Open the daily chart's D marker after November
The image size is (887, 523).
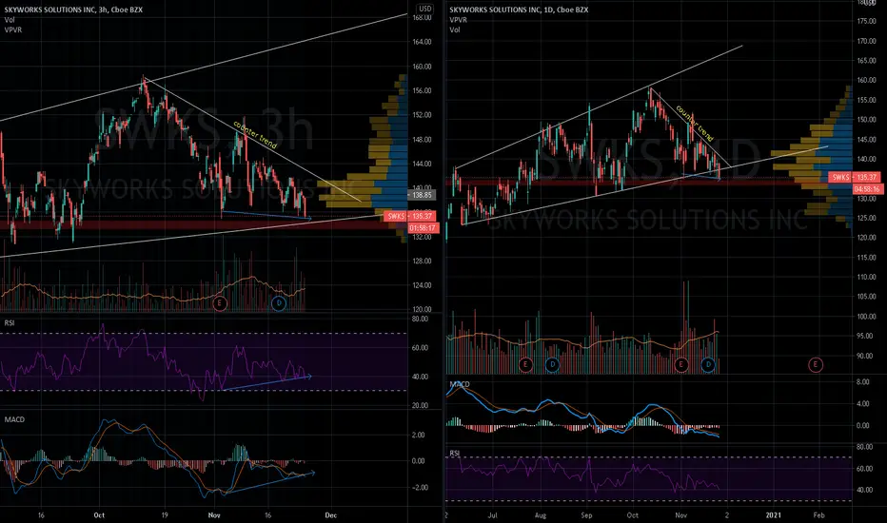(x=708, y=365)
